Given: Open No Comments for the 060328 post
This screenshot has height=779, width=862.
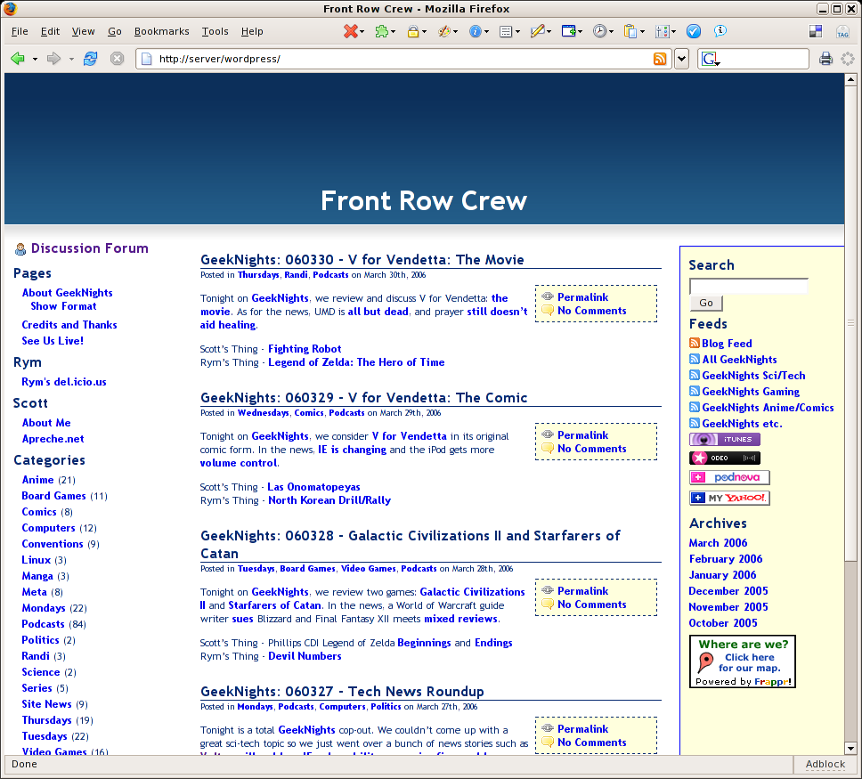Looking at the screenshot, I should pyautogui.click(x=591, y=605).
